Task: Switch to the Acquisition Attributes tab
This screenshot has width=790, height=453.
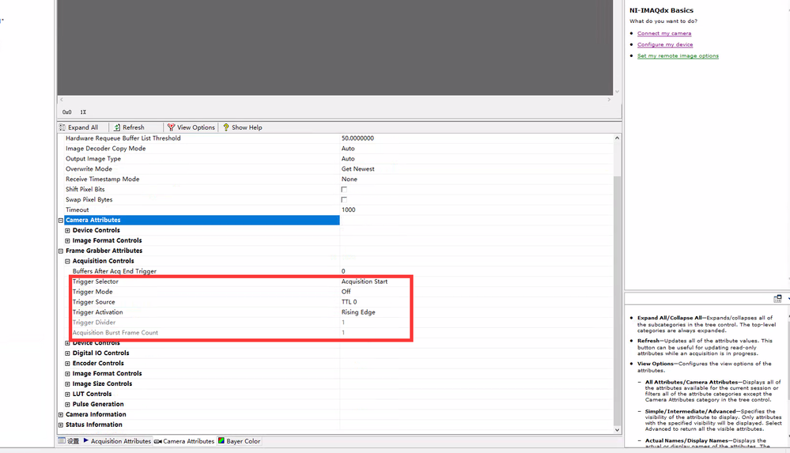Action: tap(117, 441)
